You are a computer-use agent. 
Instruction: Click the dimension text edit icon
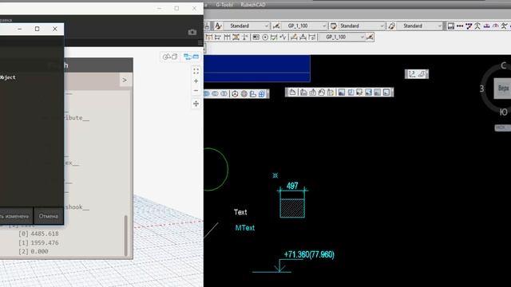tap(303, 37)
